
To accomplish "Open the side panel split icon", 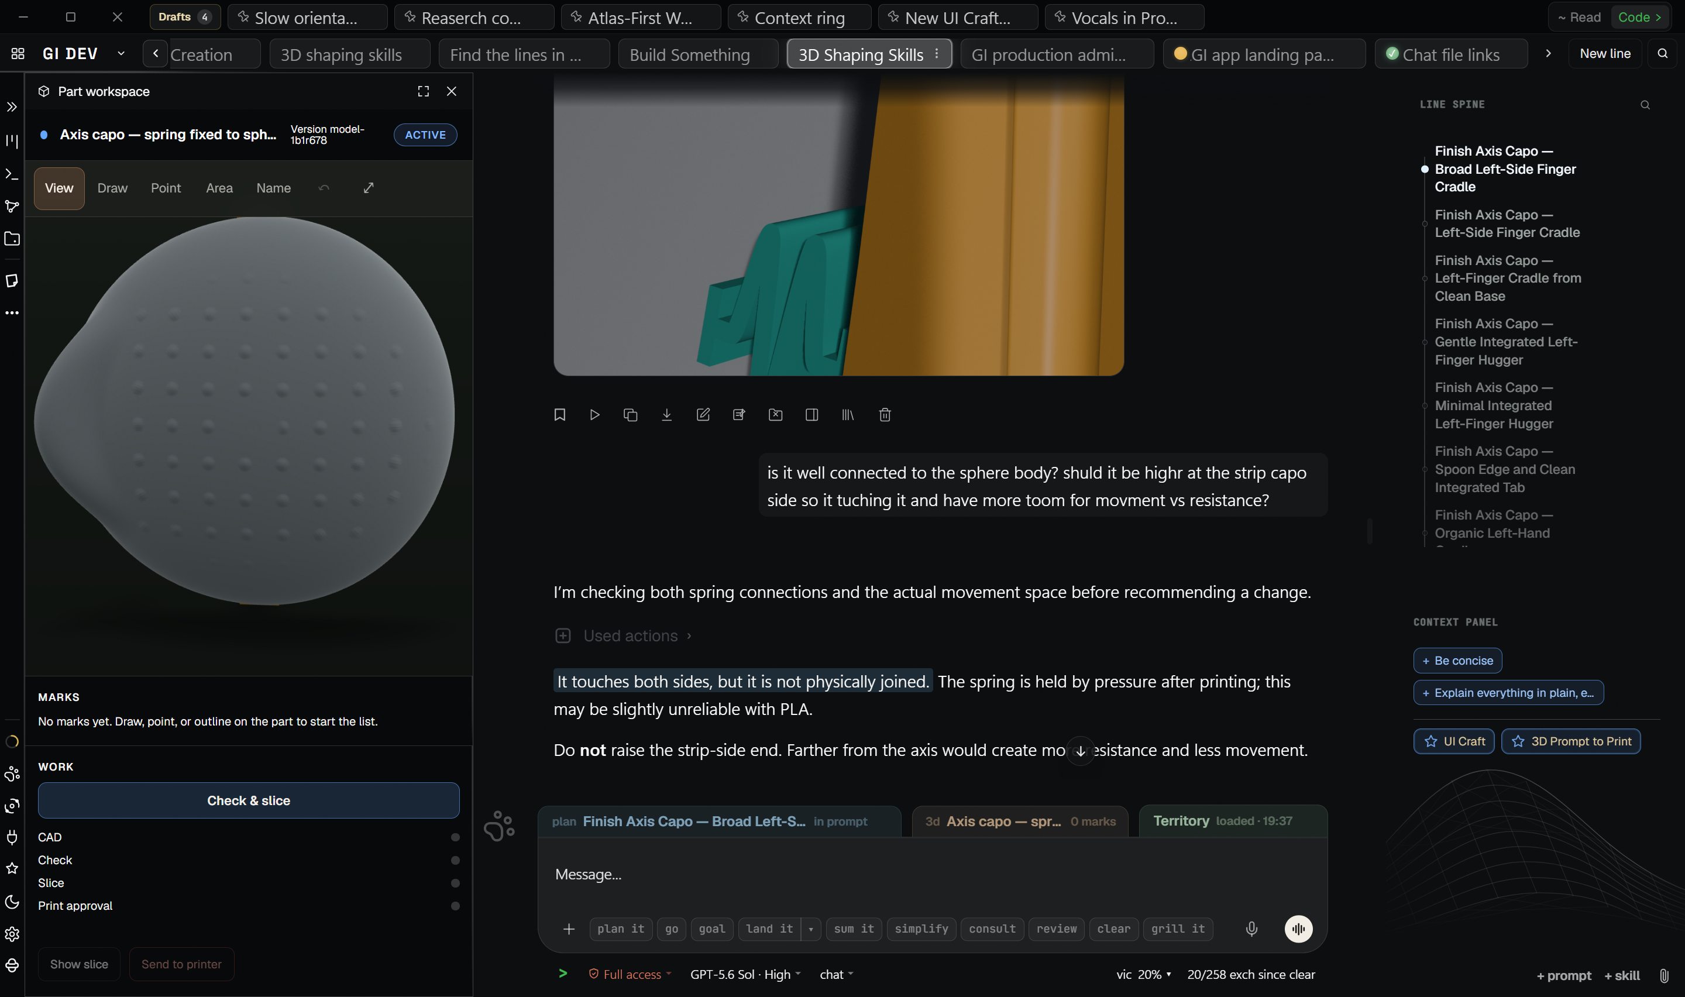I will point(812,414).
